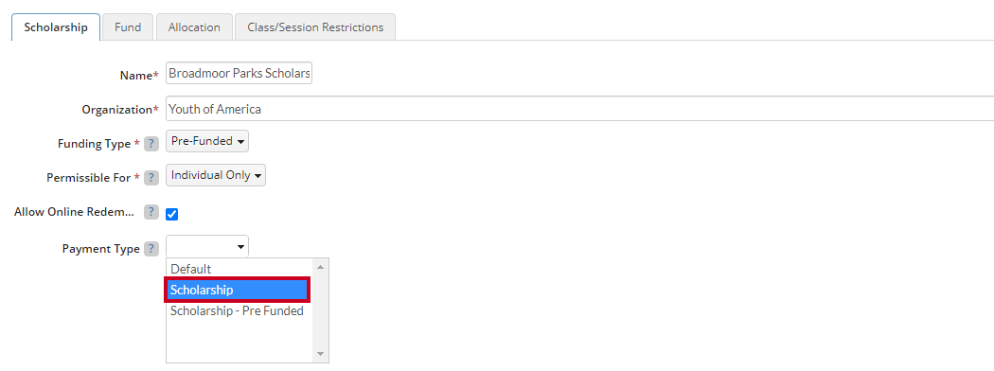
Task: Click help icon next to Payment Type
Action: (151, 249)
